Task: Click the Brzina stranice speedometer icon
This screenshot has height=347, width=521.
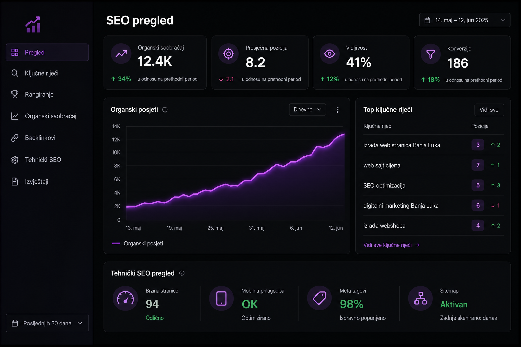Action: 125,299
